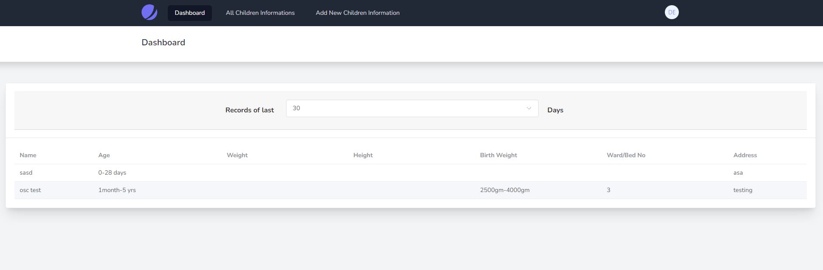Click the Birth Weight column header
This screenshot has width=823, height=270.
click(x=498, y=155)
